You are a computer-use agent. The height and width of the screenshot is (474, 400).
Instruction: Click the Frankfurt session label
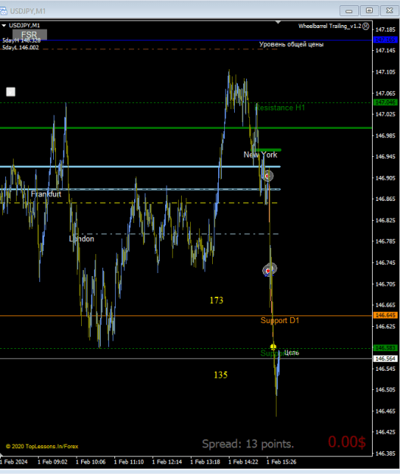pos(46,194)
